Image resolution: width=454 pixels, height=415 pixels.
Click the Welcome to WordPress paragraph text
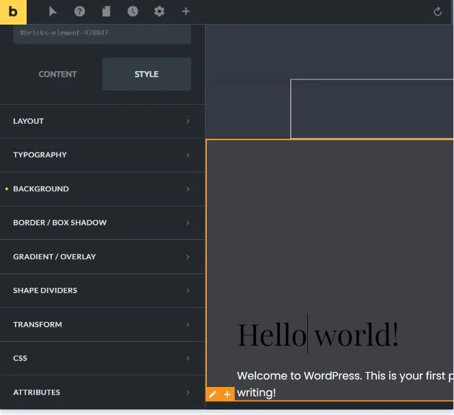tap(345, 384)
